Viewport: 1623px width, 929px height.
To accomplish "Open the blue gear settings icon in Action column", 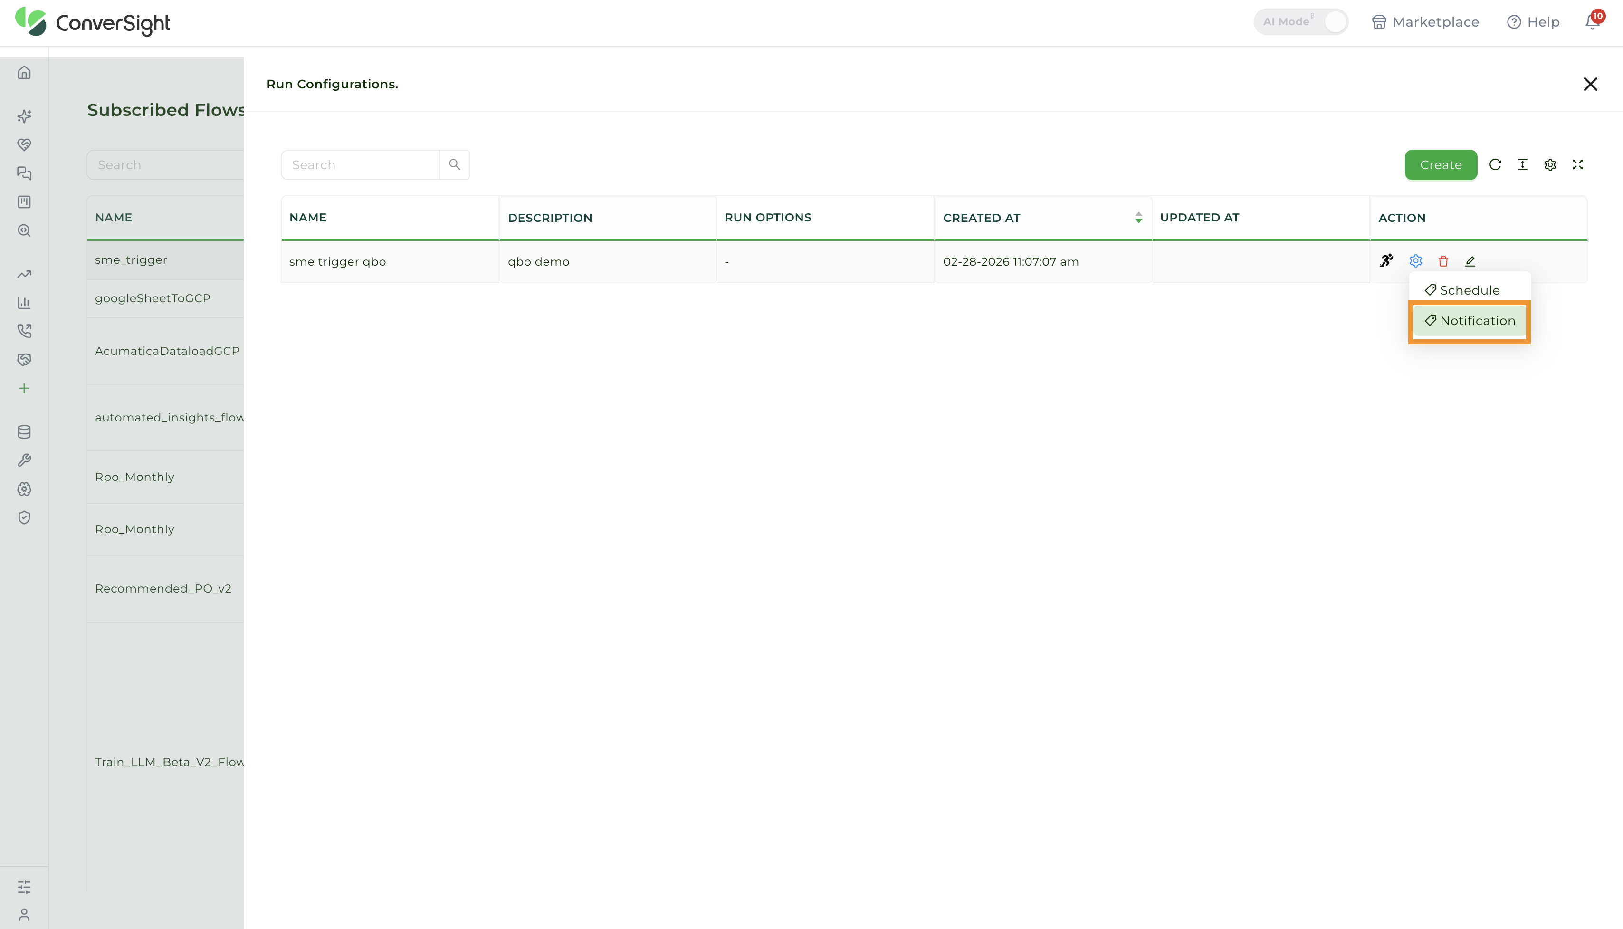I will tap(1416, 260).
